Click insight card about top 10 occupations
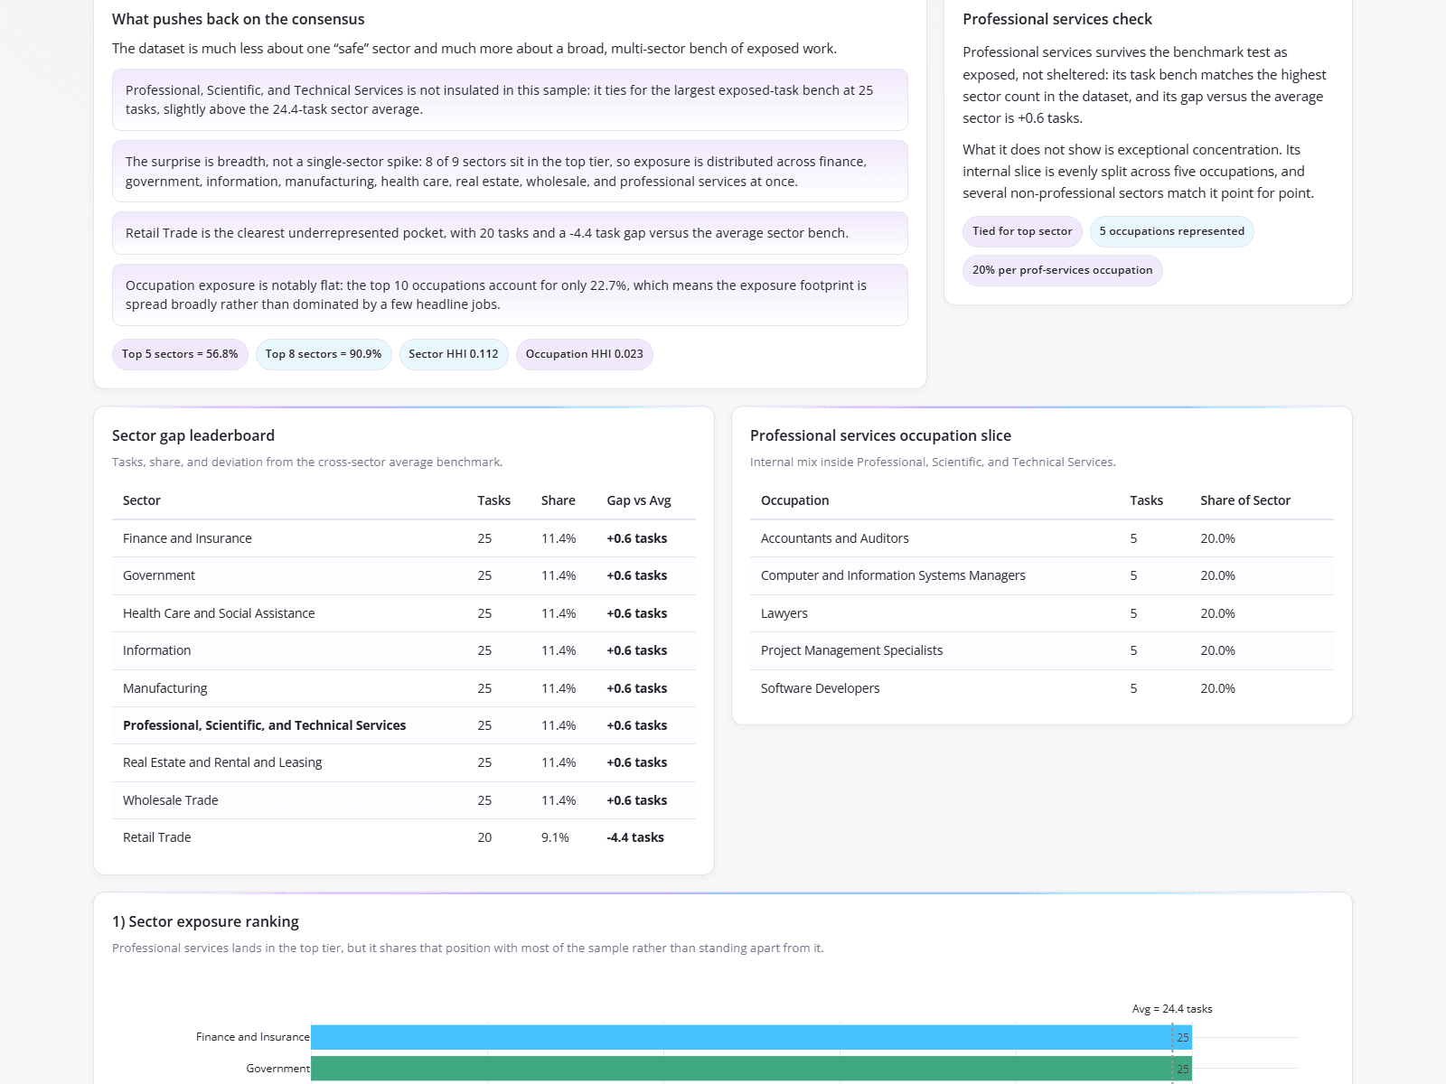The image size is (1446, 1084). point(510,294)
